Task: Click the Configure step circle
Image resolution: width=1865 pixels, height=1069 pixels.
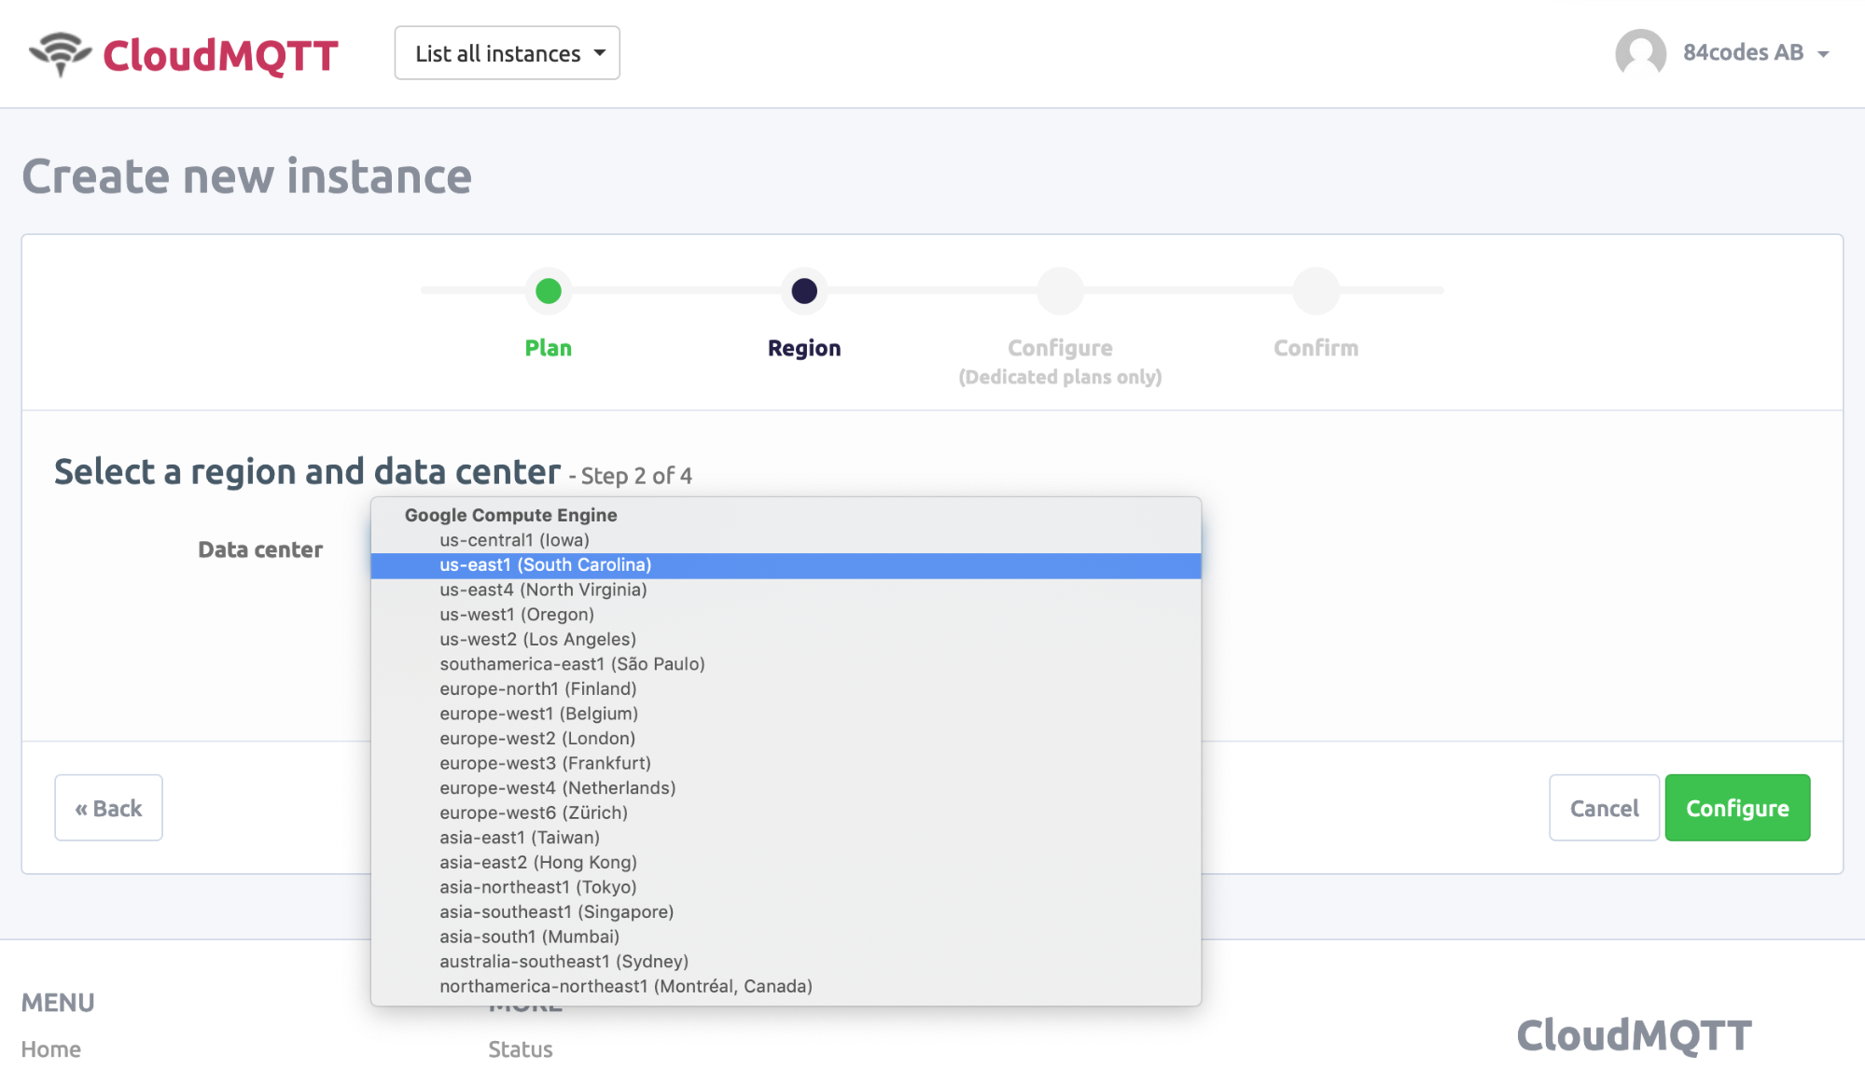Action: 1060,291
